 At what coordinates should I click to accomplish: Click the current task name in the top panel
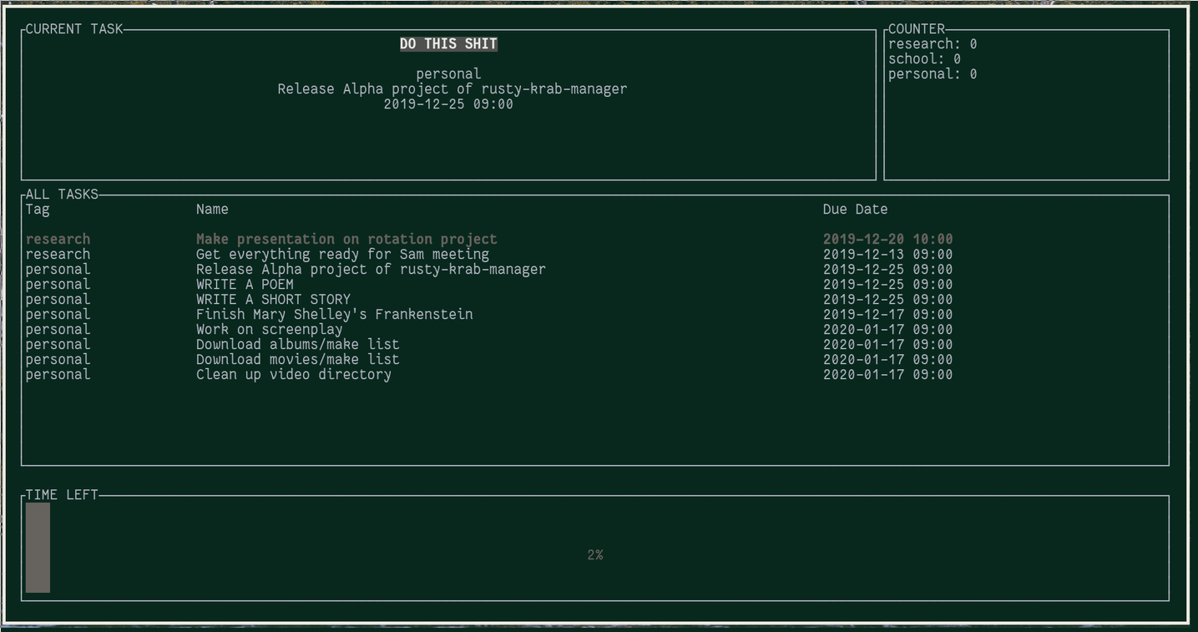(x=452, y=89)
